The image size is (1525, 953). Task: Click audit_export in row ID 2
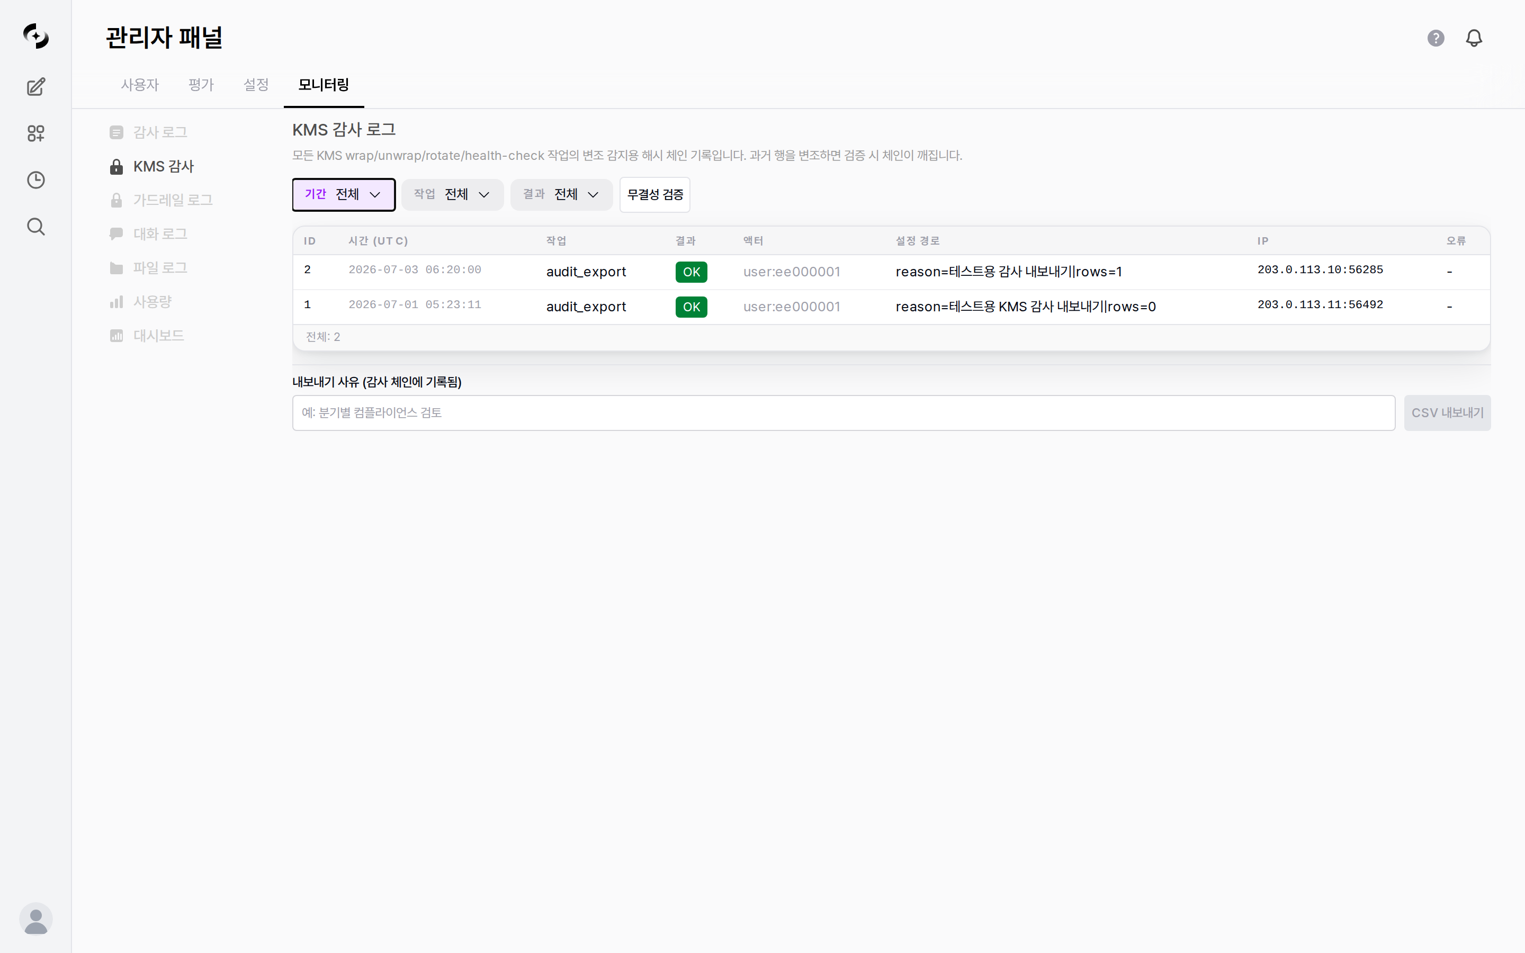(x=586, y=272)
